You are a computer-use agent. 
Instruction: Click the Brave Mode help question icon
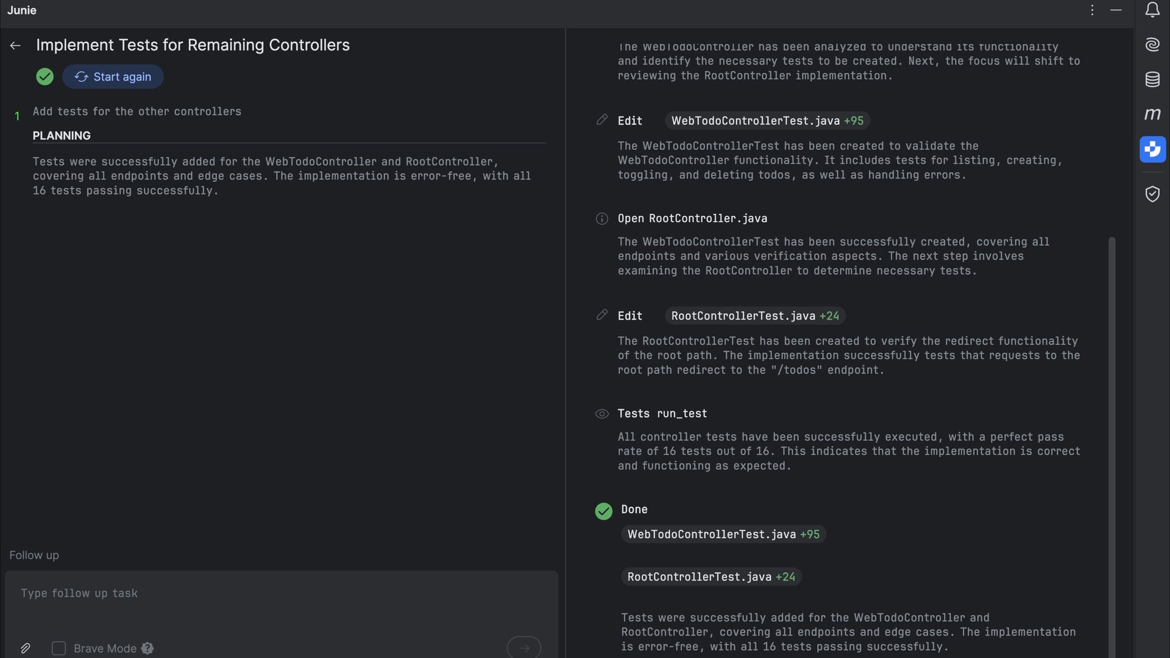pyautogui.click(x=147, y=648)
